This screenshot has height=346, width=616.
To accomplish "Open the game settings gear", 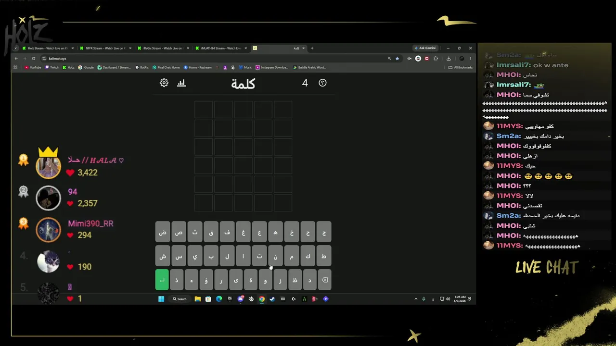I will pyautogui.click(x=164, y=83).
